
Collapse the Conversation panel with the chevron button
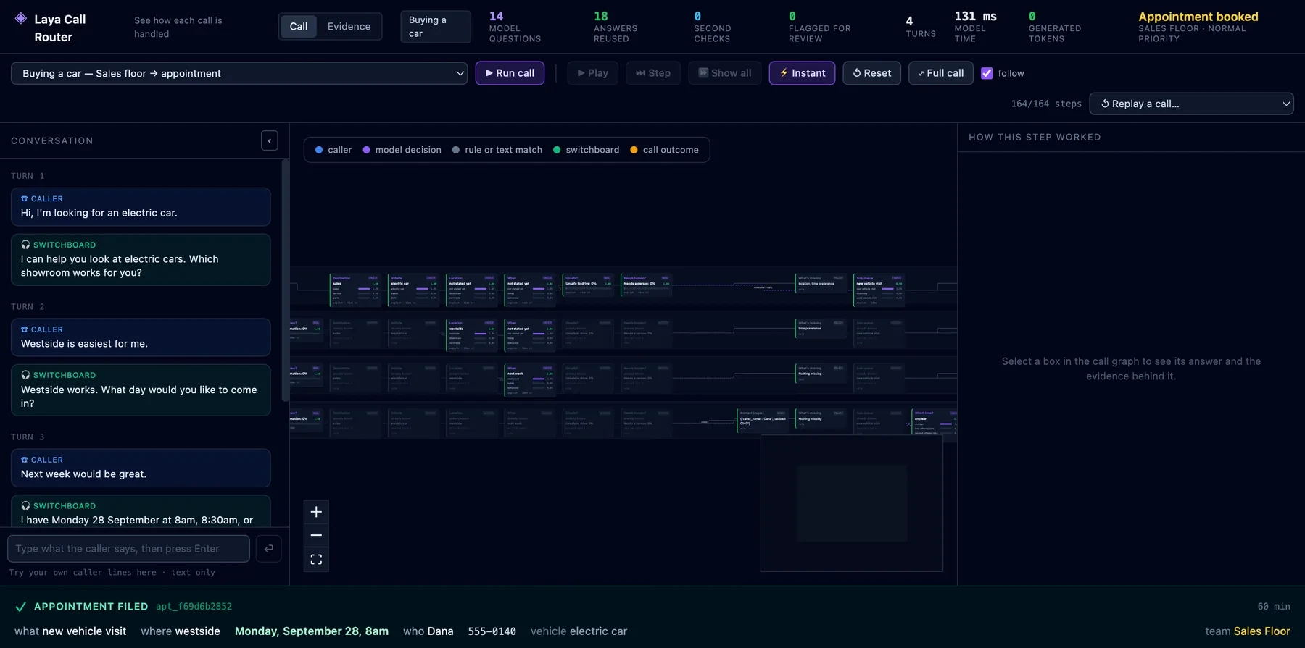tap(270, 140)
